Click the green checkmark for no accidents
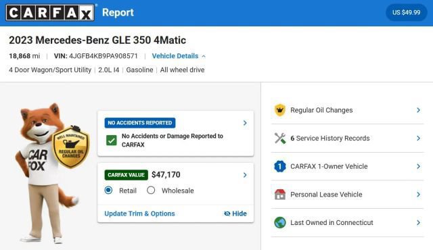The width and height of the screenshot is (433, 250). (112, 141)
